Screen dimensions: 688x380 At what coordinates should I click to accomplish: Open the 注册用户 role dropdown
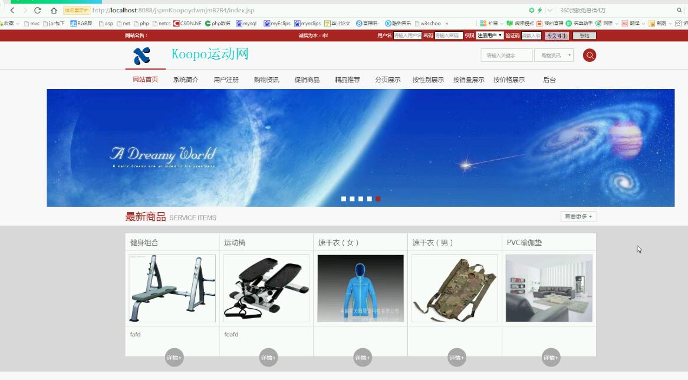[x=490, y=35]
